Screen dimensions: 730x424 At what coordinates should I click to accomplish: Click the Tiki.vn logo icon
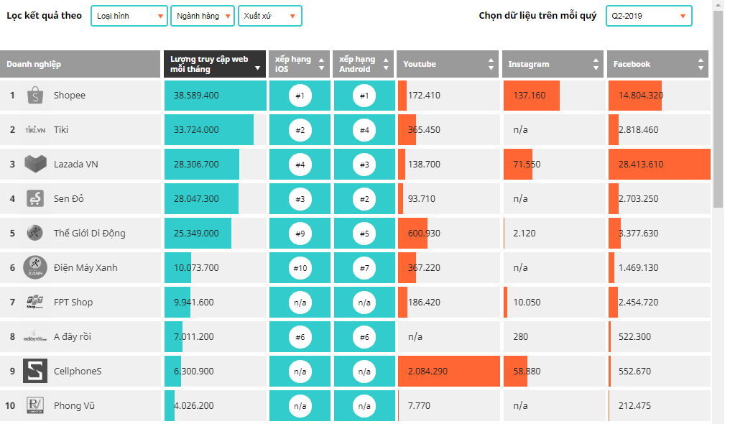click(35, 129)
